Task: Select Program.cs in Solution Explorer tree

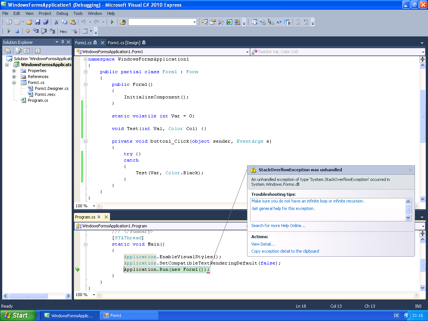Action: (38, 100)
